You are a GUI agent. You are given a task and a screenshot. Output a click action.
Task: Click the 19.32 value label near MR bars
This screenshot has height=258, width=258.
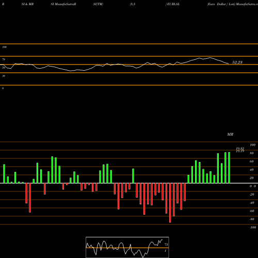[240, 148]
